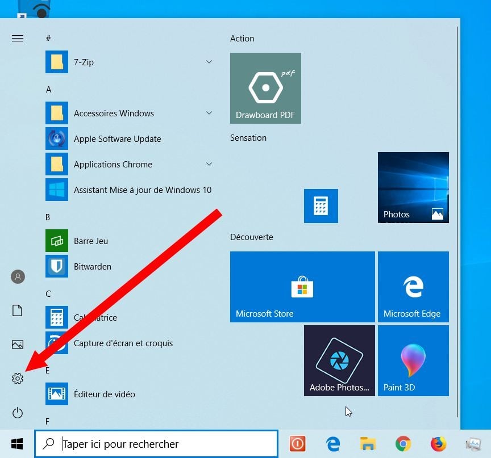Click the Windows Start button
This screenshot has width=491, height=458.
tap(17, 444)
